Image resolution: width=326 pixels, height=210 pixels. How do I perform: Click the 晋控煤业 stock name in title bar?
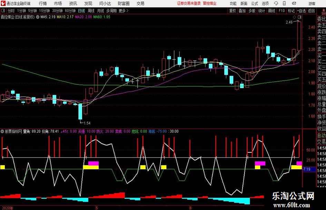coord(210,3)
